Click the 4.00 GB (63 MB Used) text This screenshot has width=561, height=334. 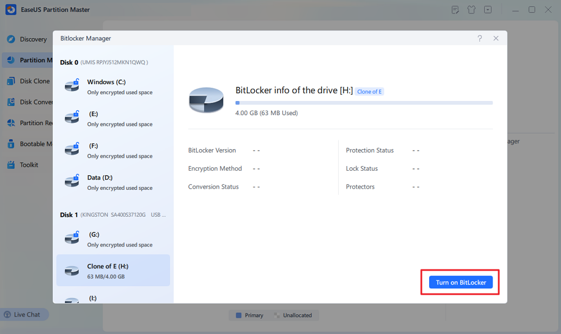(x=266, y=113)
